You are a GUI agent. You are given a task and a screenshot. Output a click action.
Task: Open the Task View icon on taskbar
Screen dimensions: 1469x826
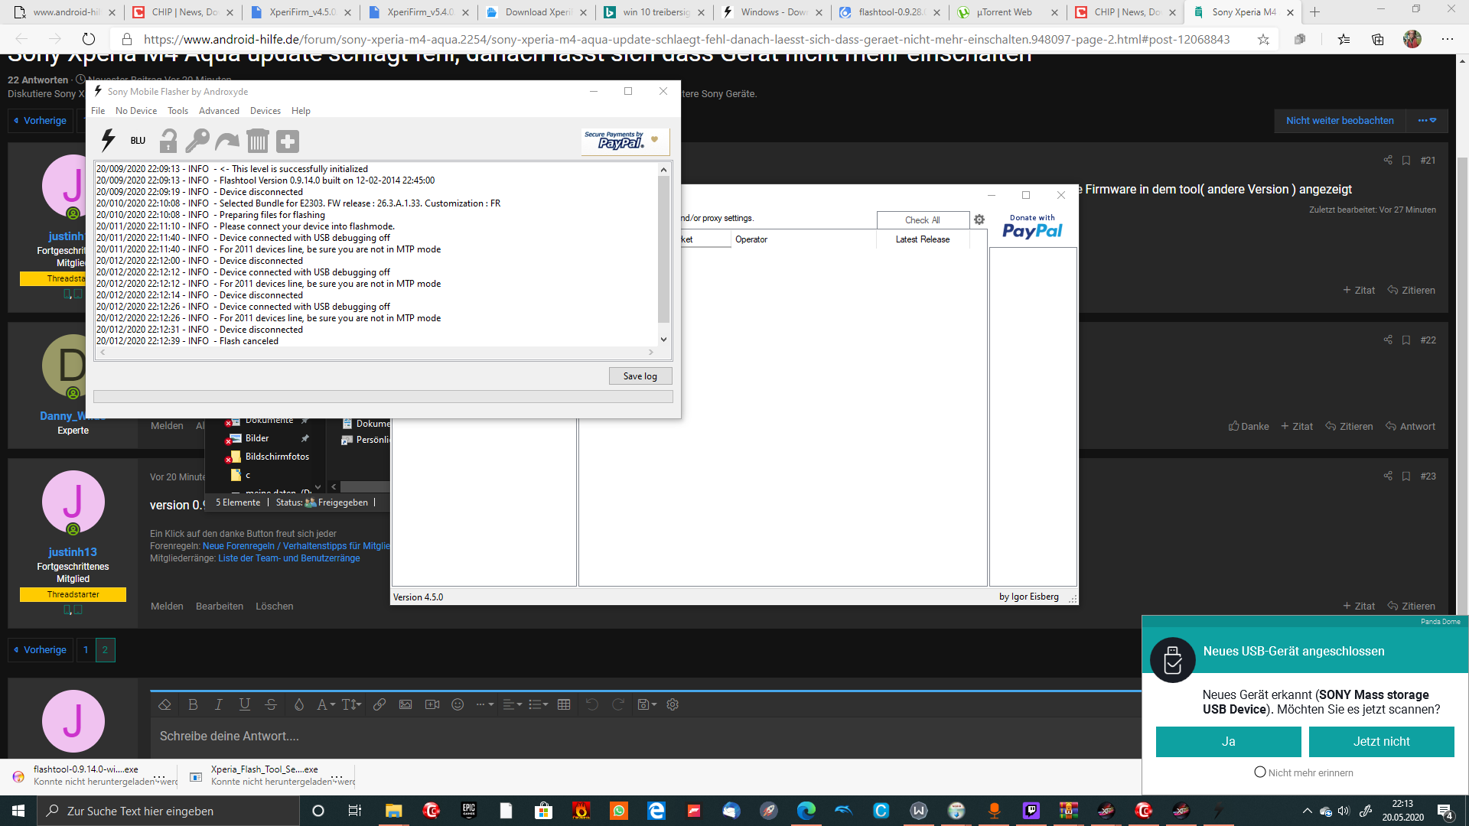(354, 811)
